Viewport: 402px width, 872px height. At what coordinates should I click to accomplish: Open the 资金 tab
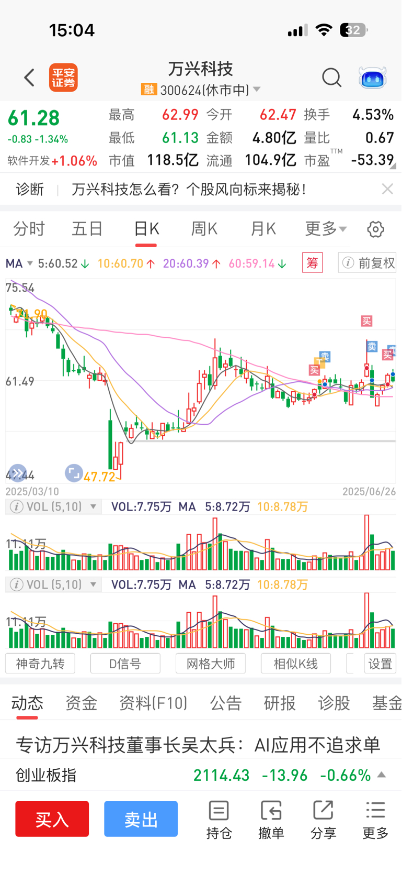pos(81,703)
